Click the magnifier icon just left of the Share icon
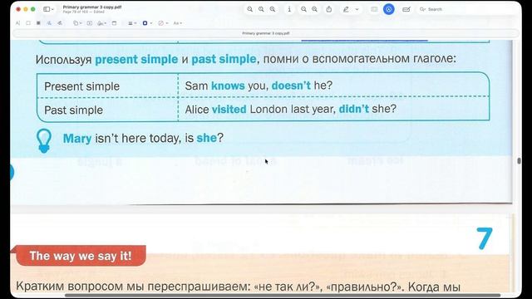 pos(314,9)
